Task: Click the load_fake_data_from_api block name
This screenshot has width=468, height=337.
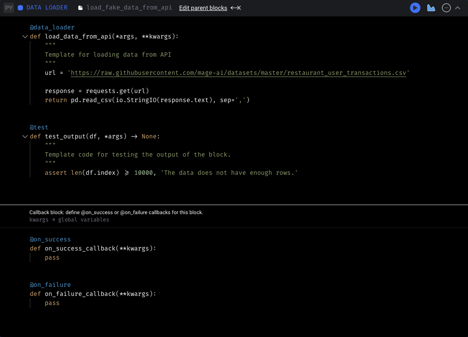Action: click(129, 7)
